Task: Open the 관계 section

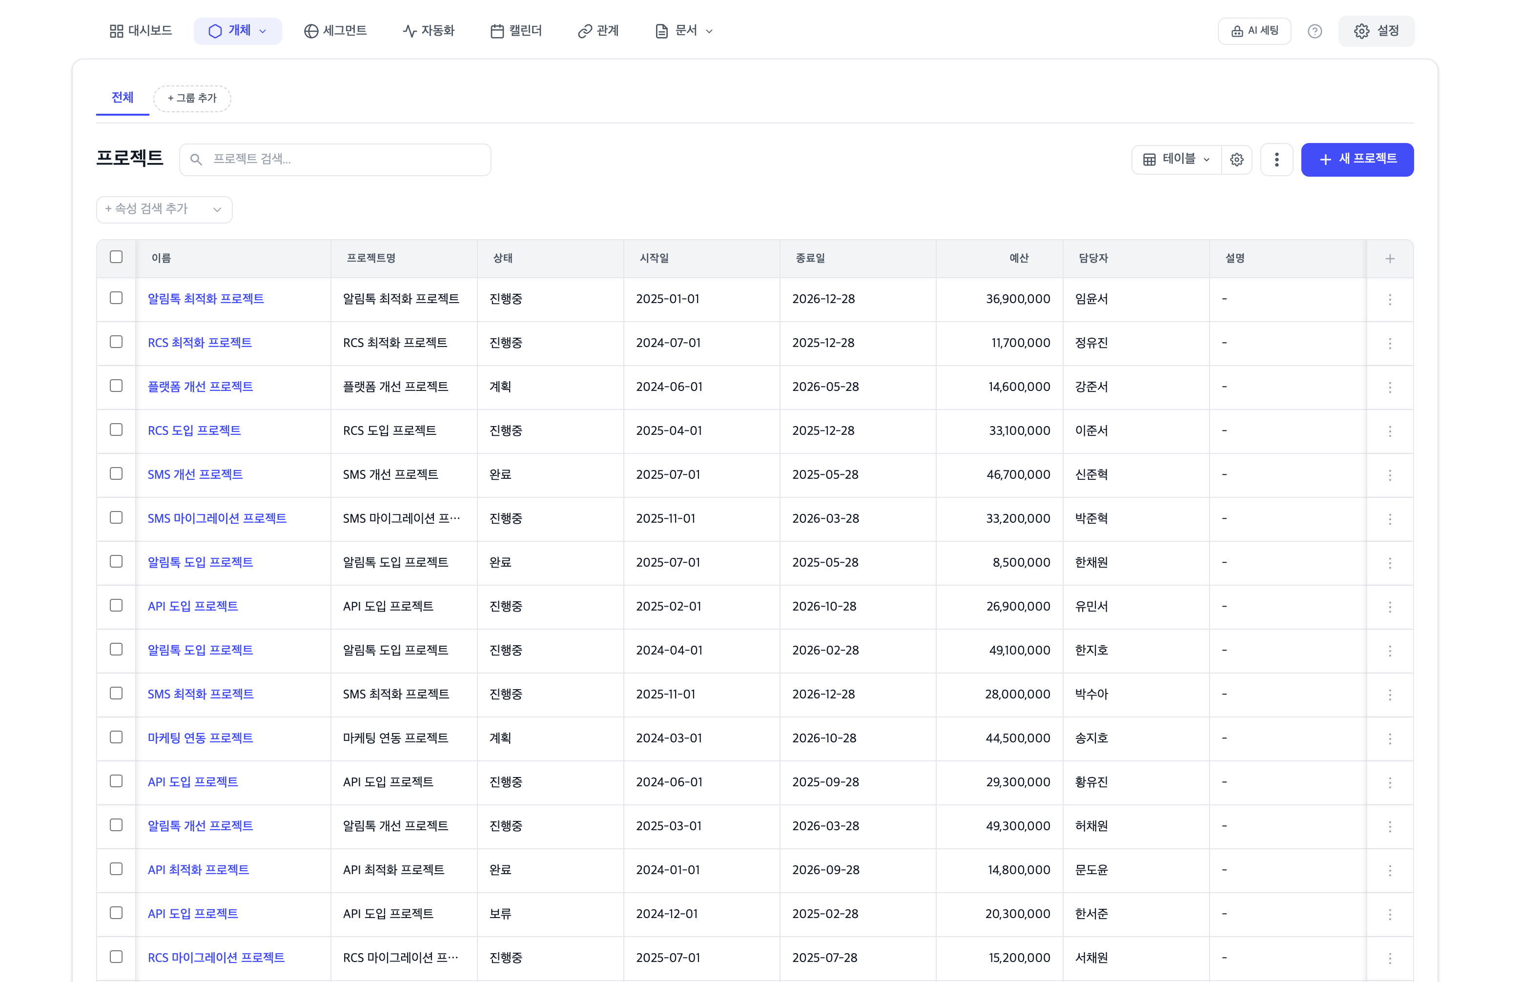Action: click(x=598, y=31)
